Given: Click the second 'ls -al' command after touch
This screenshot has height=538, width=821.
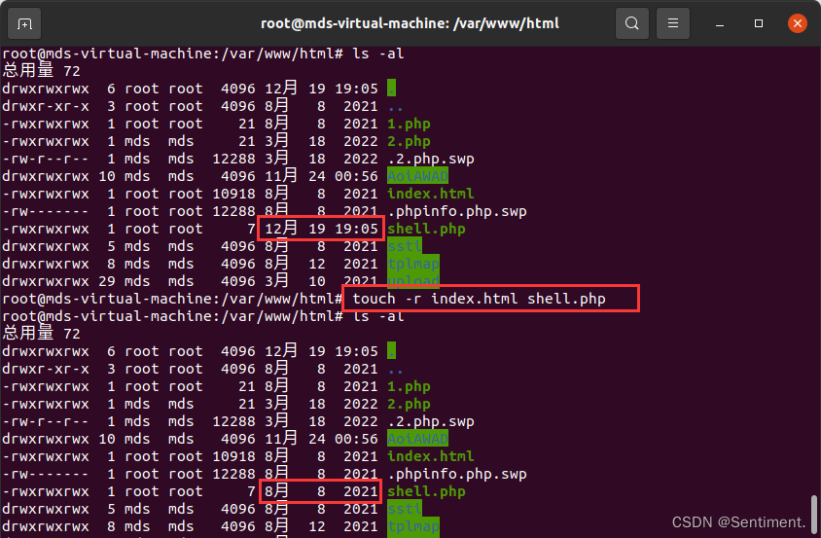Looking at the screenshot, I should (378, 316).
